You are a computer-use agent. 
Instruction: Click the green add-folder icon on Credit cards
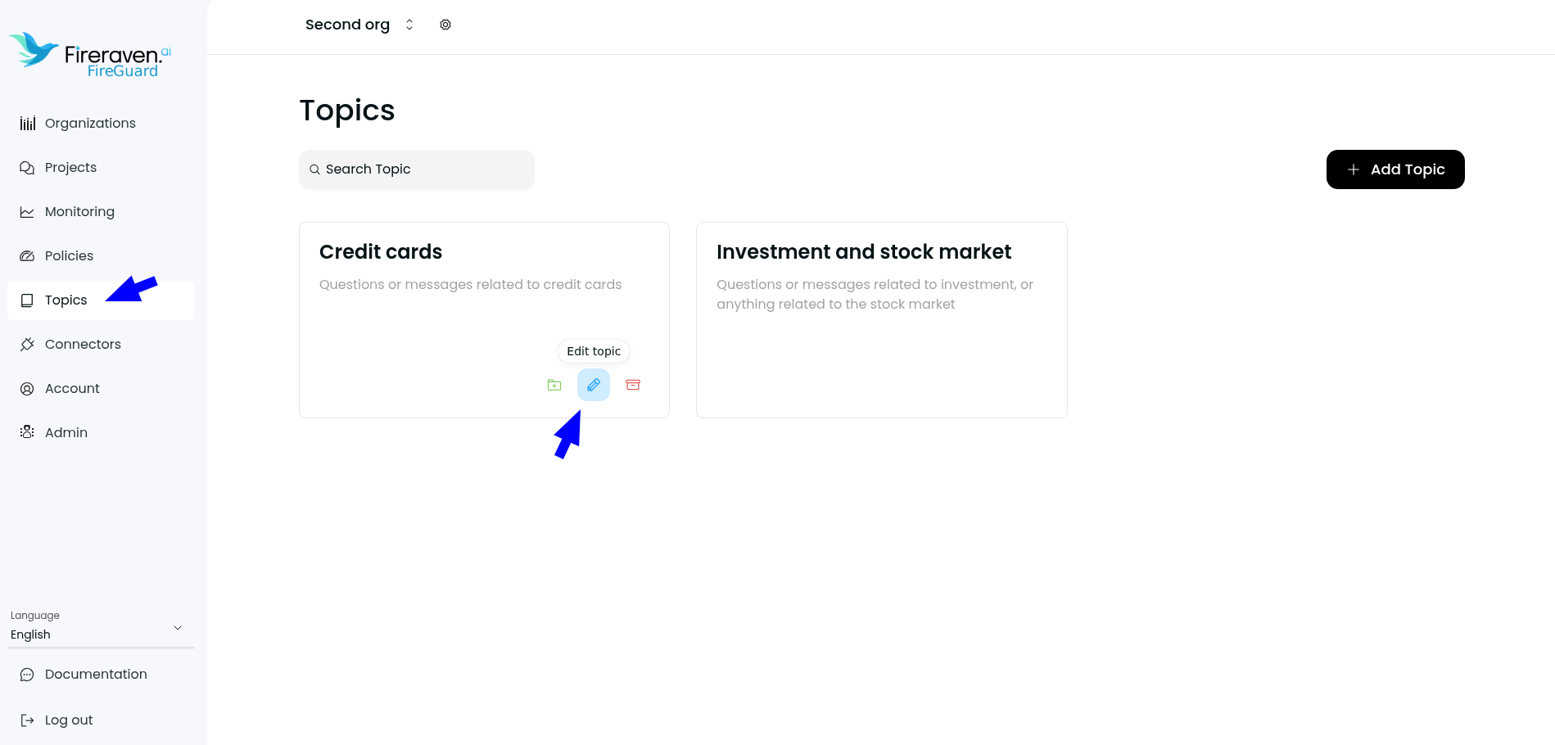(x=554, y=385)
